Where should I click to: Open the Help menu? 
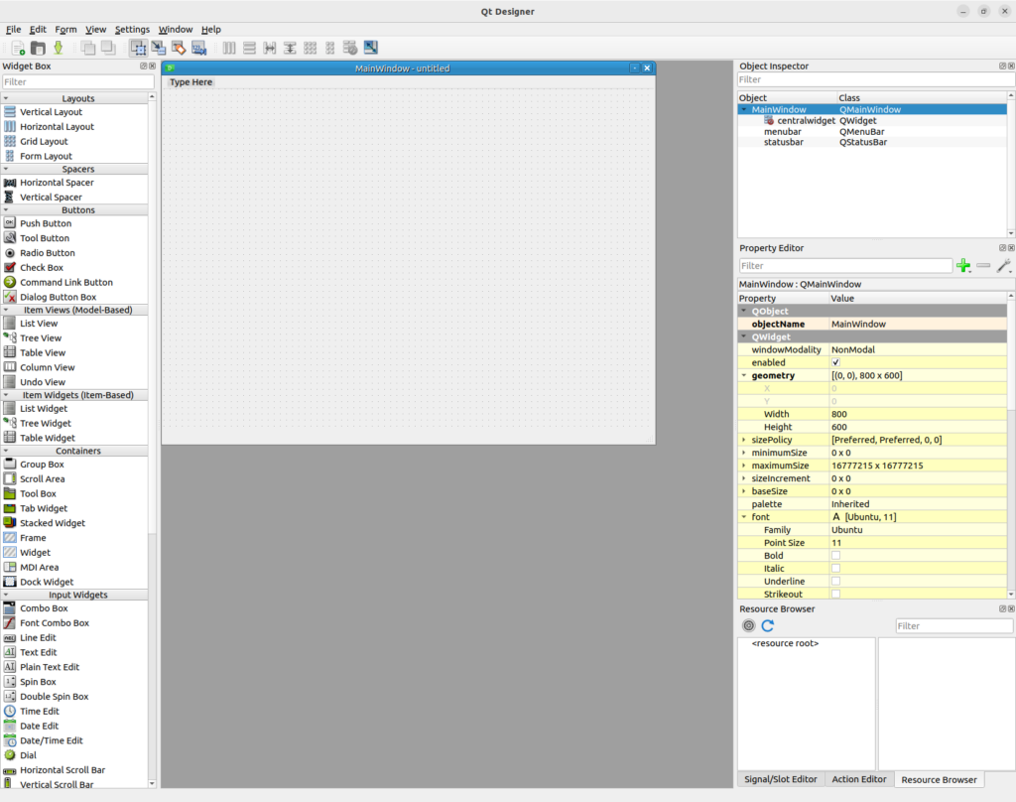[x=210, y=29]
